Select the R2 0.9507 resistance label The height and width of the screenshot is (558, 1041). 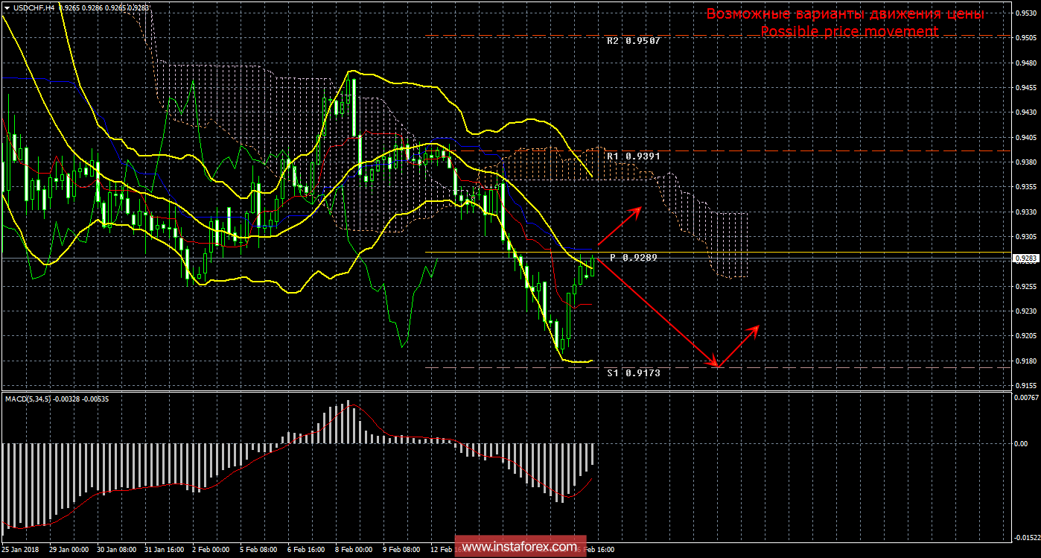pos(633,41)
